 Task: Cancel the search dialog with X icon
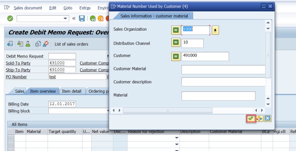pos(267,119)
